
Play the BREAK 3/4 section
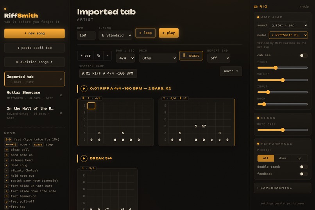coord(84,158)
